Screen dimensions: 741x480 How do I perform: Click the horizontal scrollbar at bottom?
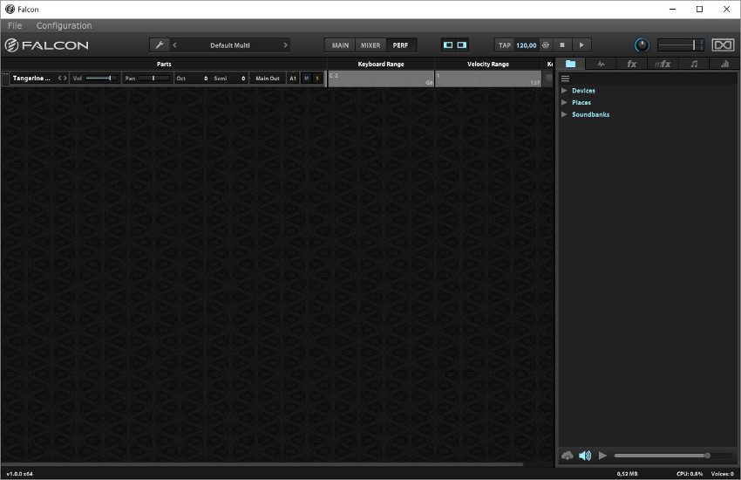click(262, 464)
